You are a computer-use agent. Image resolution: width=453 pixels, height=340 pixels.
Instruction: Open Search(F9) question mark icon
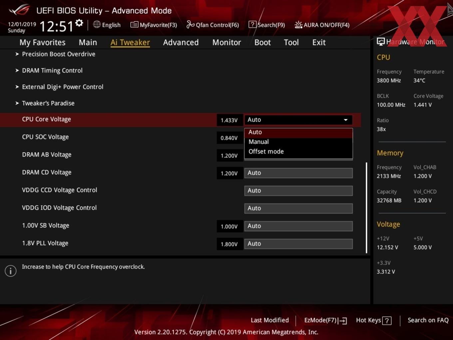coord(252,24)
